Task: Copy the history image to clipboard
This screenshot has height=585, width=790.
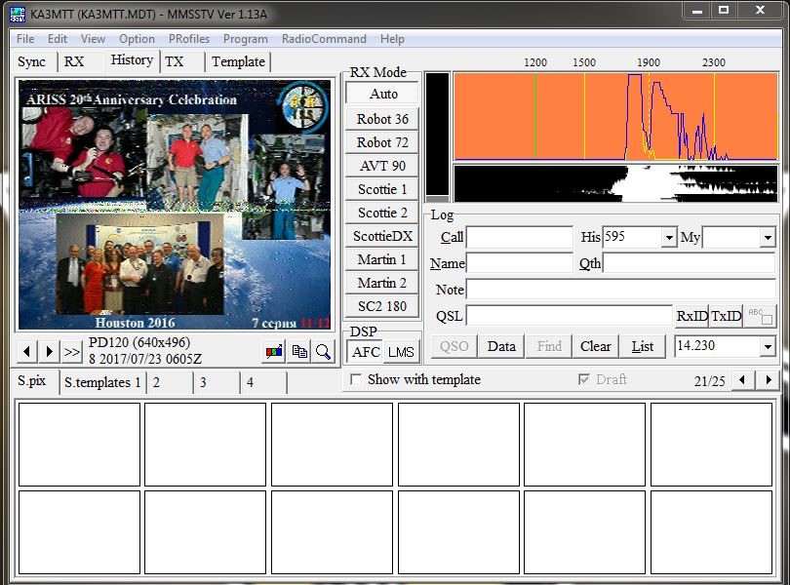Action: pyautogui.click(x=299, y=351)
